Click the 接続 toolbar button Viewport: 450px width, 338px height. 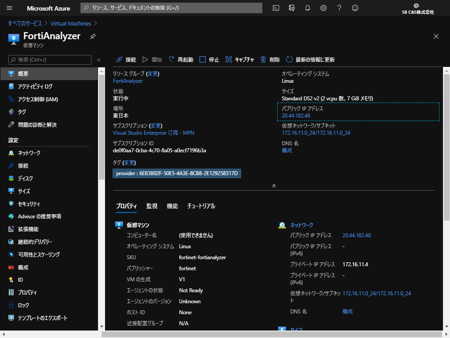(x=126, y=59)
